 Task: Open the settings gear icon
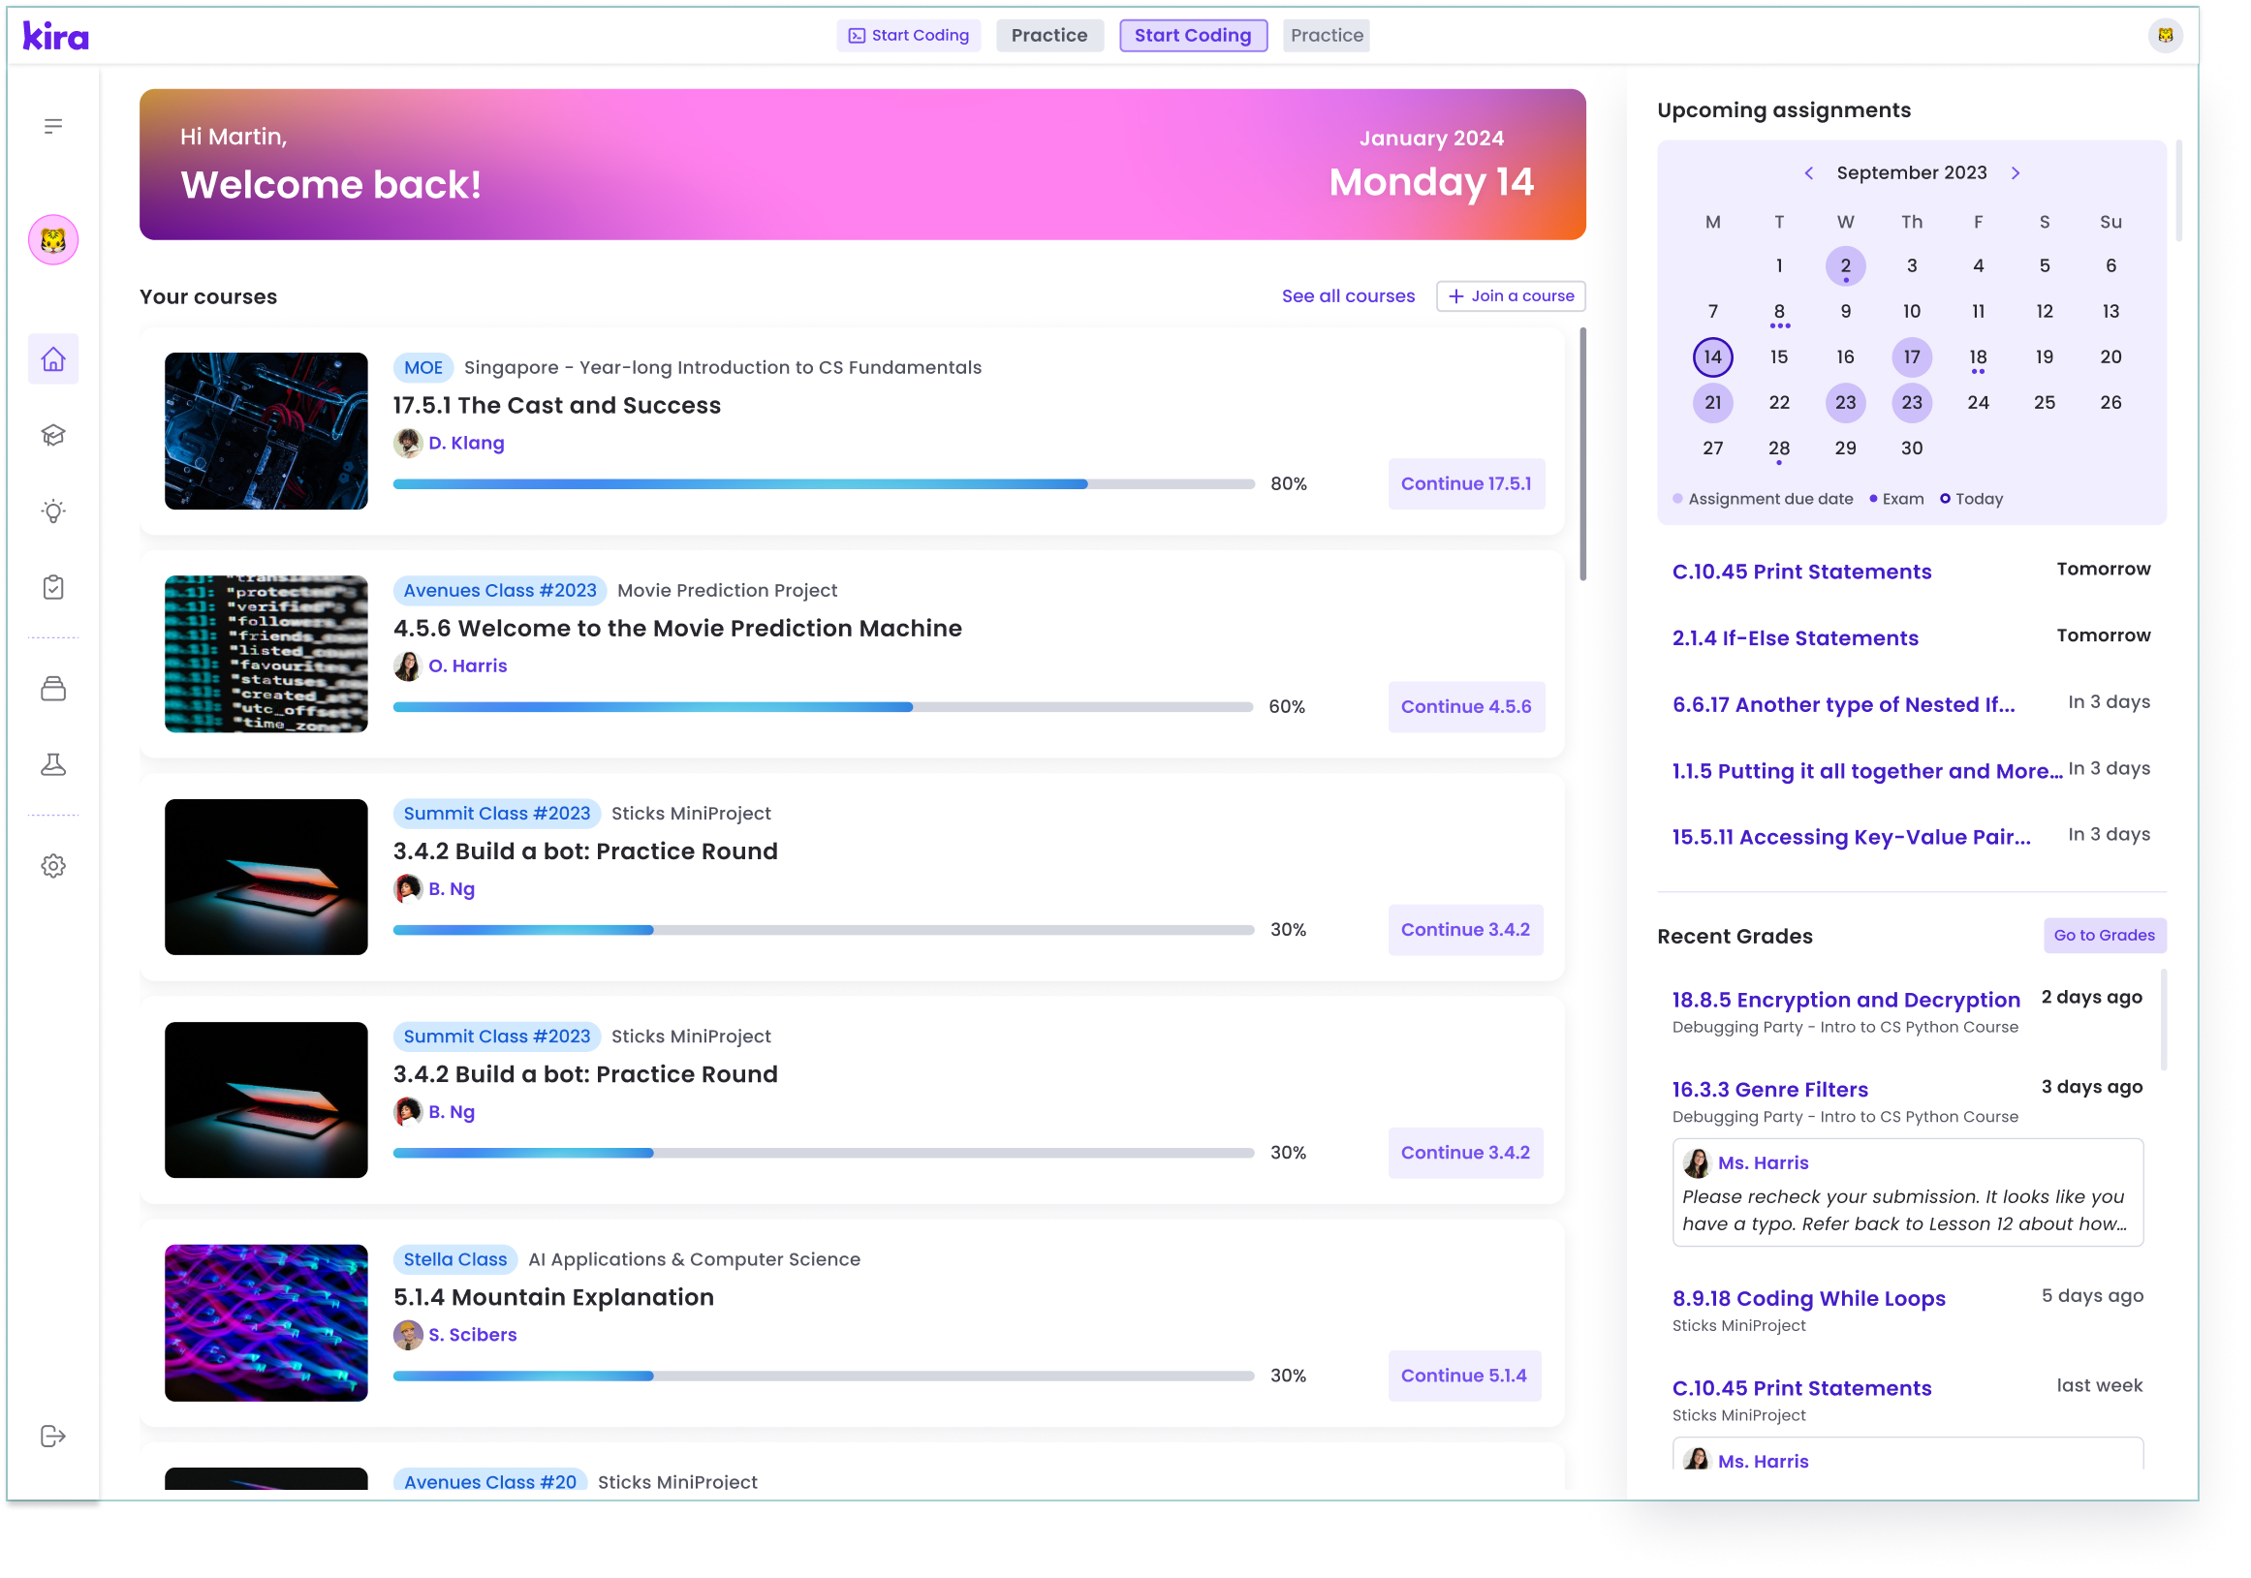53,866
